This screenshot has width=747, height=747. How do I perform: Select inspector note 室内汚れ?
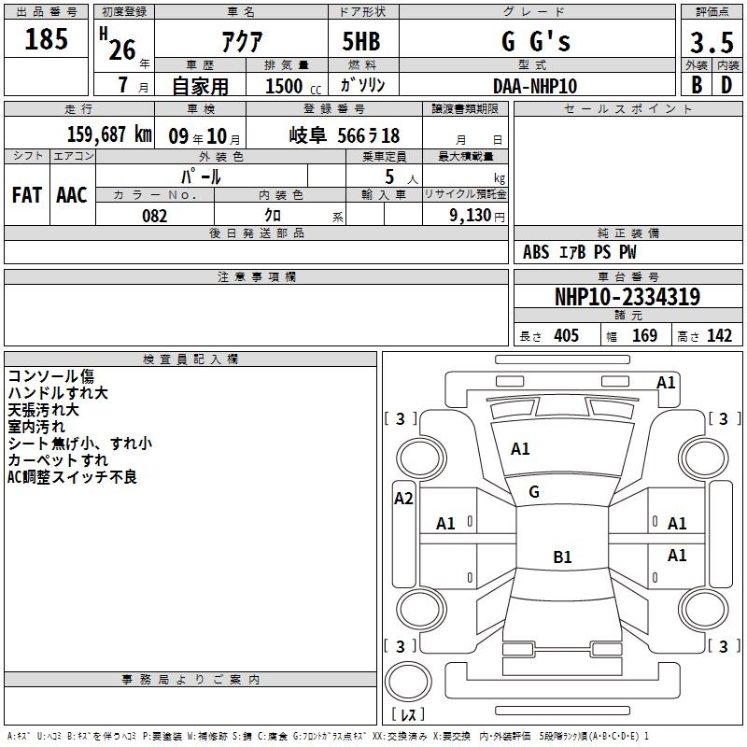(x=36, y=427)
